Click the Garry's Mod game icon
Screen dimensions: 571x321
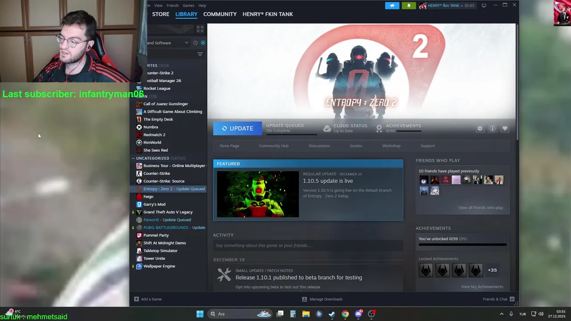click(139, 204)
